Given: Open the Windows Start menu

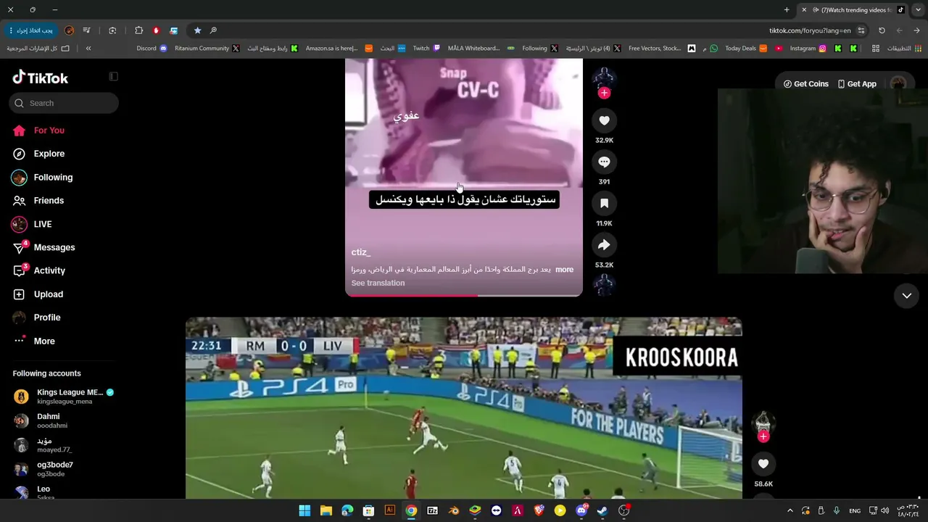Looking at the screenshot, I should point(304,510).
